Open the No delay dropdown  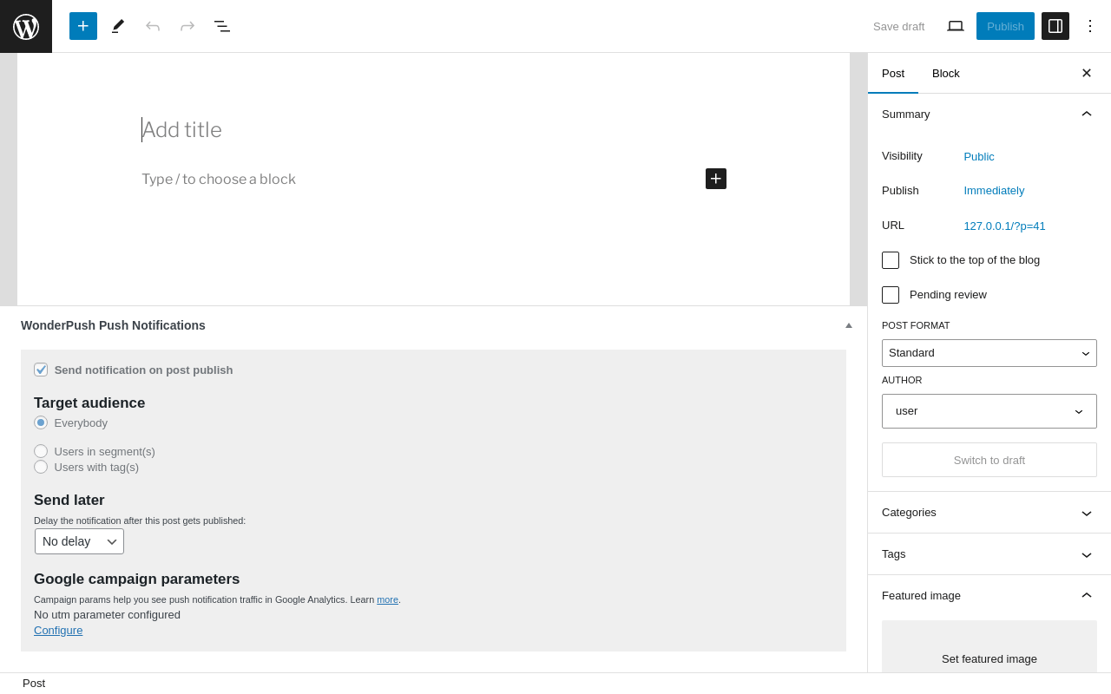[x=79, y=541]
